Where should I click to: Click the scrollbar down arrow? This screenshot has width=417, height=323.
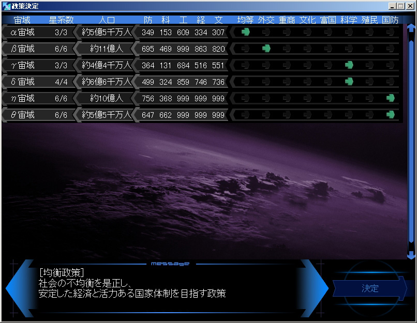[x=411, y=256]
